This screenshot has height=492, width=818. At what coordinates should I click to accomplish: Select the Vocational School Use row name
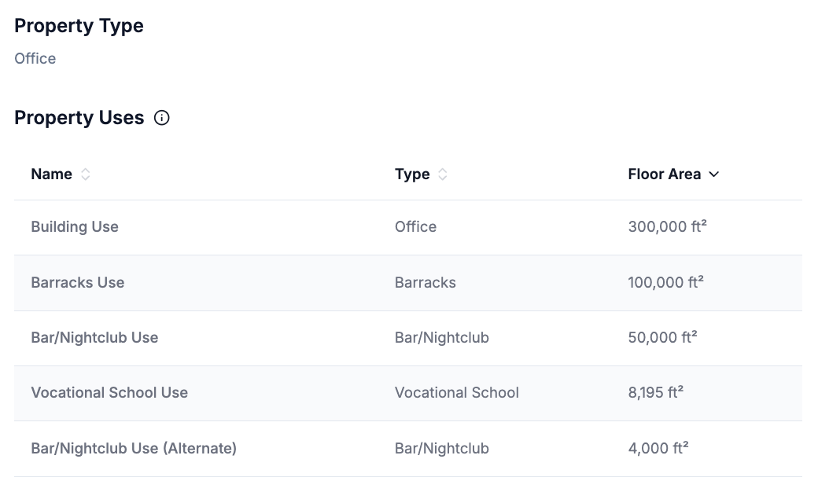[109, 393]
